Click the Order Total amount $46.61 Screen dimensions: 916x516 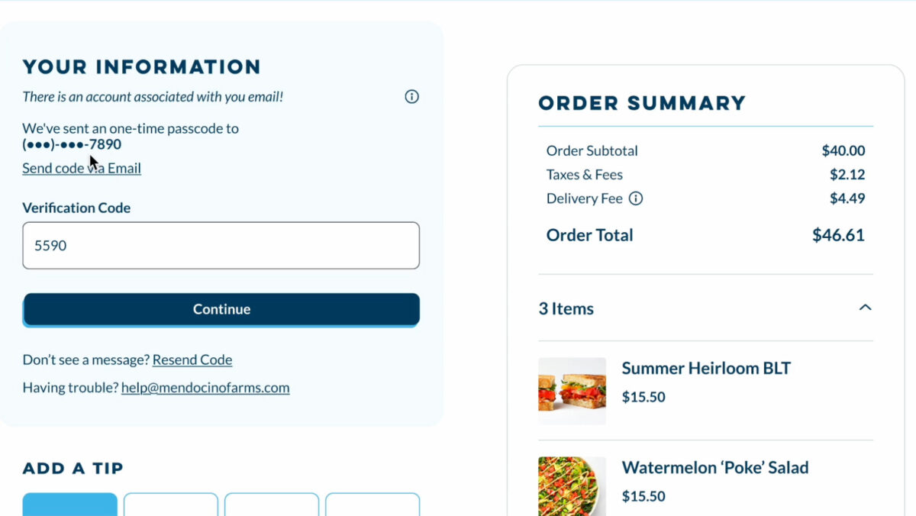(838, 235)
